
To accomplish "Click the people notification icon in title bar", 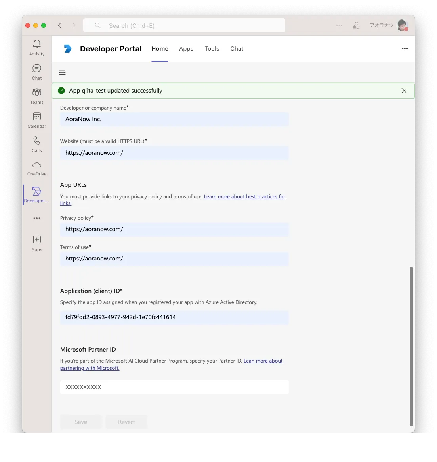I will coord(356,25).
